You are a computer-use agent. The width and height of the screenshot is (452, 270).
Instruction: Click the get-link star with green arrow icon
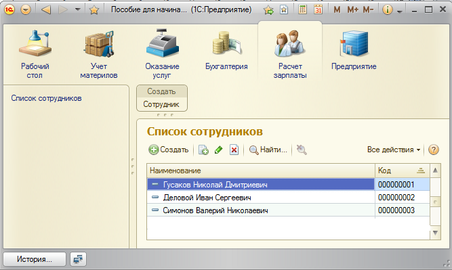click(x=268, y=10)
